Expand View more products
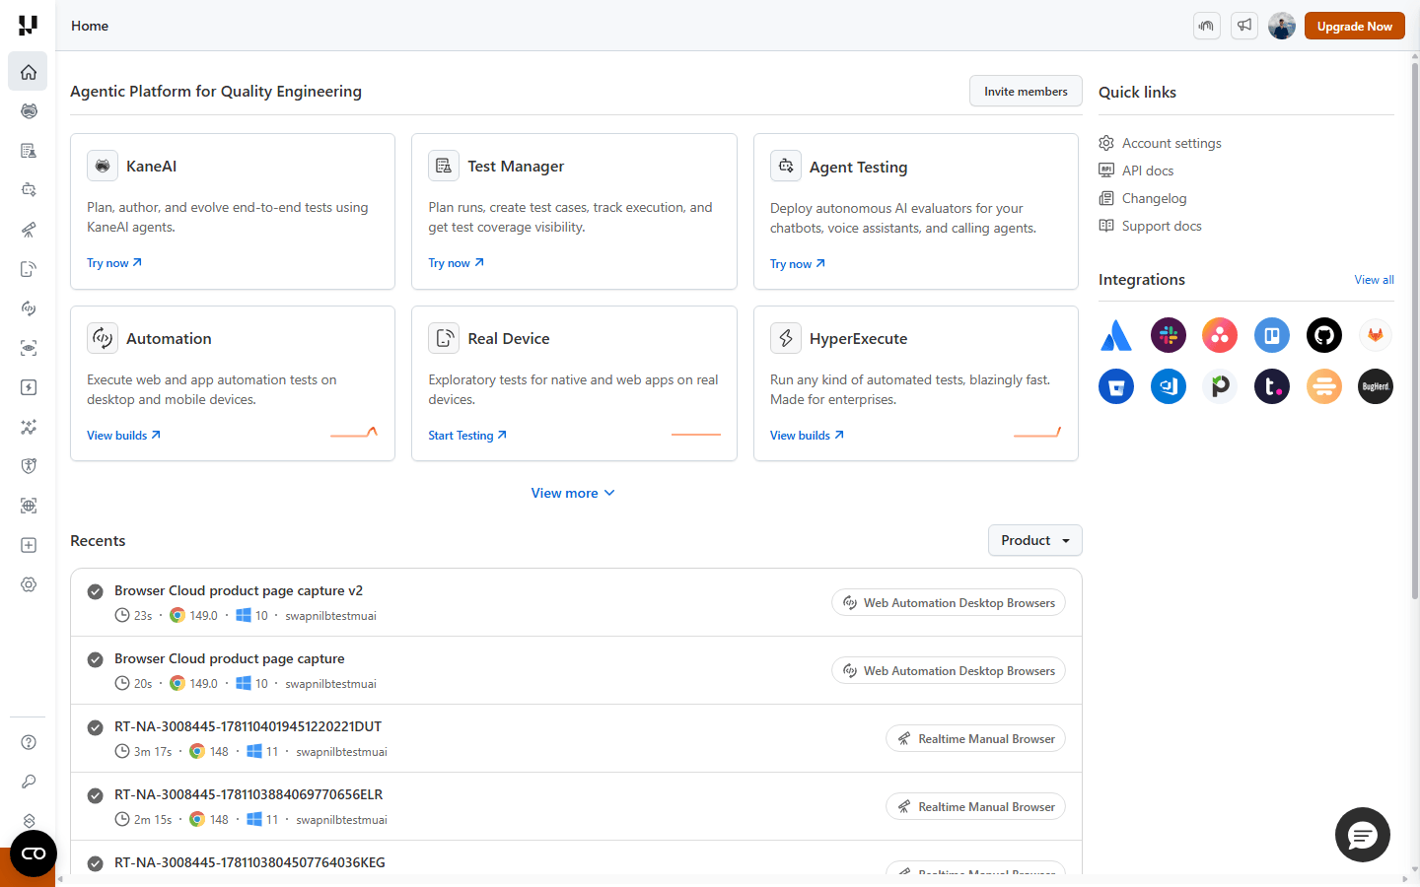This screenshot has width=1420, height=887. (573, 493)
